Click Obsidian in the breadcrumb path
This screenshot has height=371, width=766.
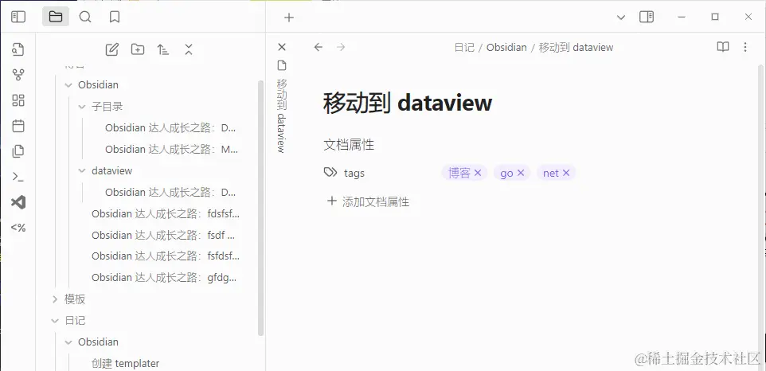[506, 47]
